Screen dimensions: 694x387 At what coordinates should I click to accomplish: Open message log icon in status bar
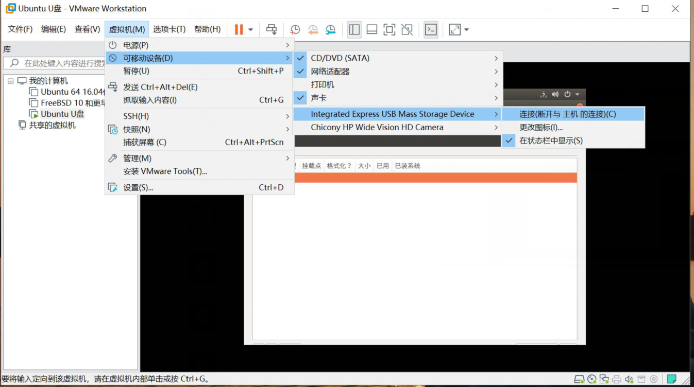point(671,379)
